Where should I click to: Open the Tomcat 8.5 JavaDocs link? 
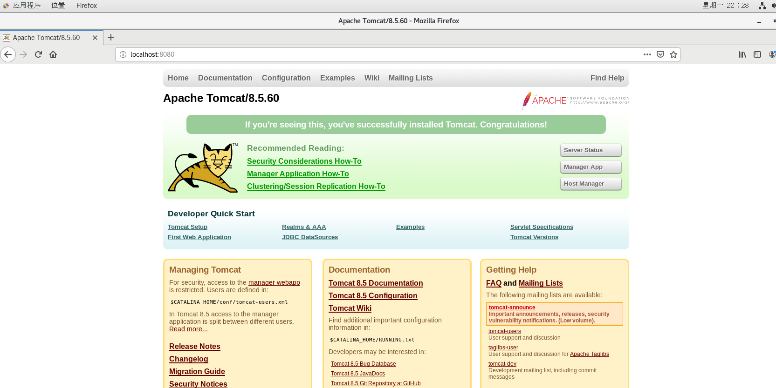358,374
